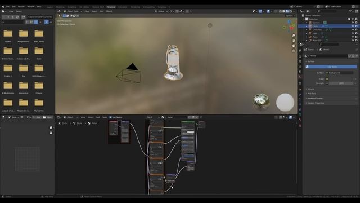Create a new folder in file browser
The height and width of the screenshot is (203, 360).
[23, 17]
